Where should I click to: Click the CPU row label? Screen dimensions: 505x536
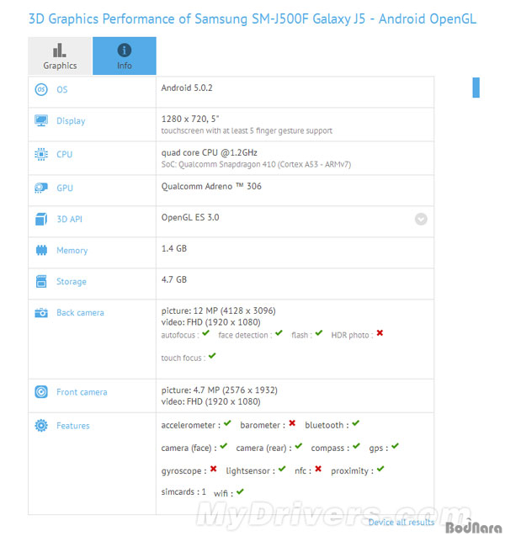(x=65, y=154)
